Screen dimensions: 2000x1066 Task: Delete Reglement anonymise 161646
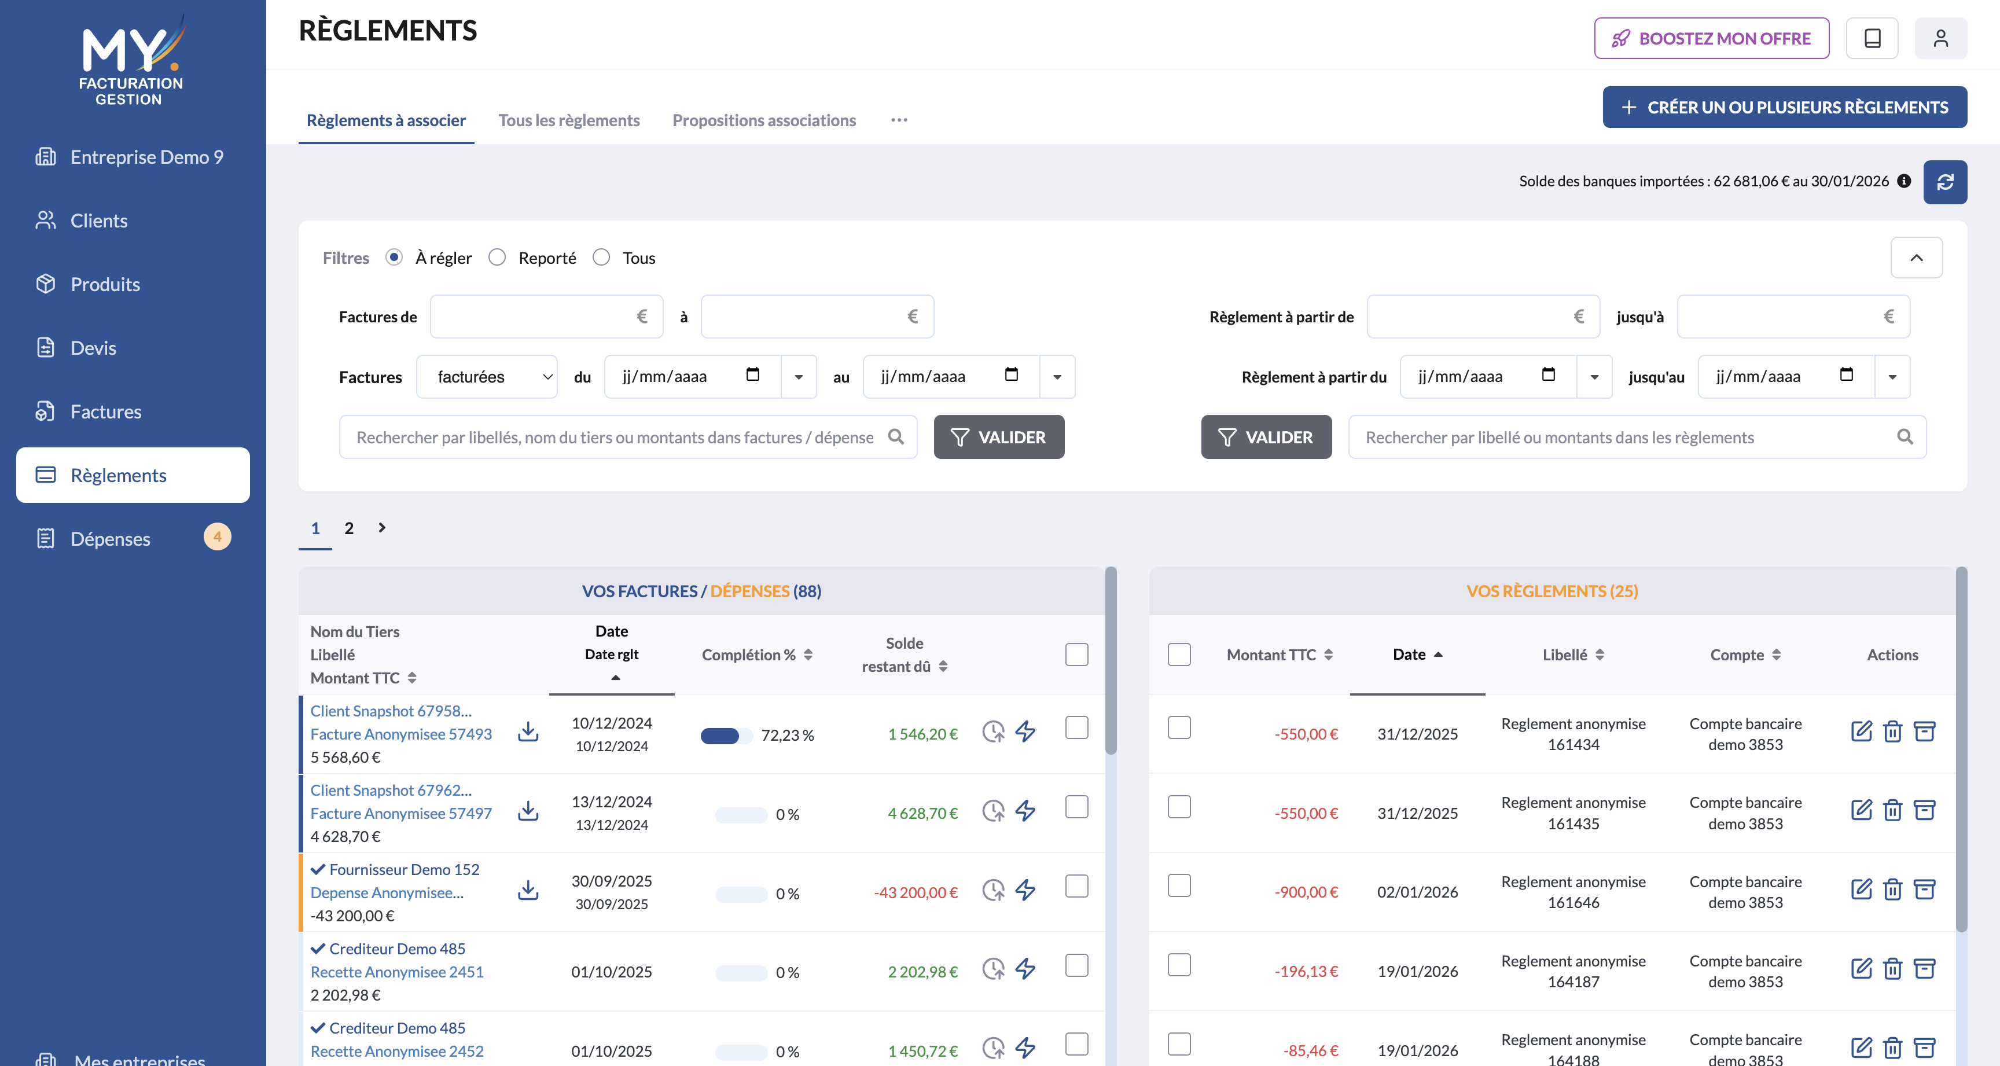[x=1893, y=889]
